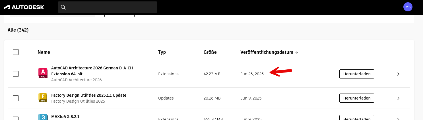This screenshot has width=423, height=120.
Task: Expand details chevron for Factory Design Utilities row
Action: pos(398,98)
